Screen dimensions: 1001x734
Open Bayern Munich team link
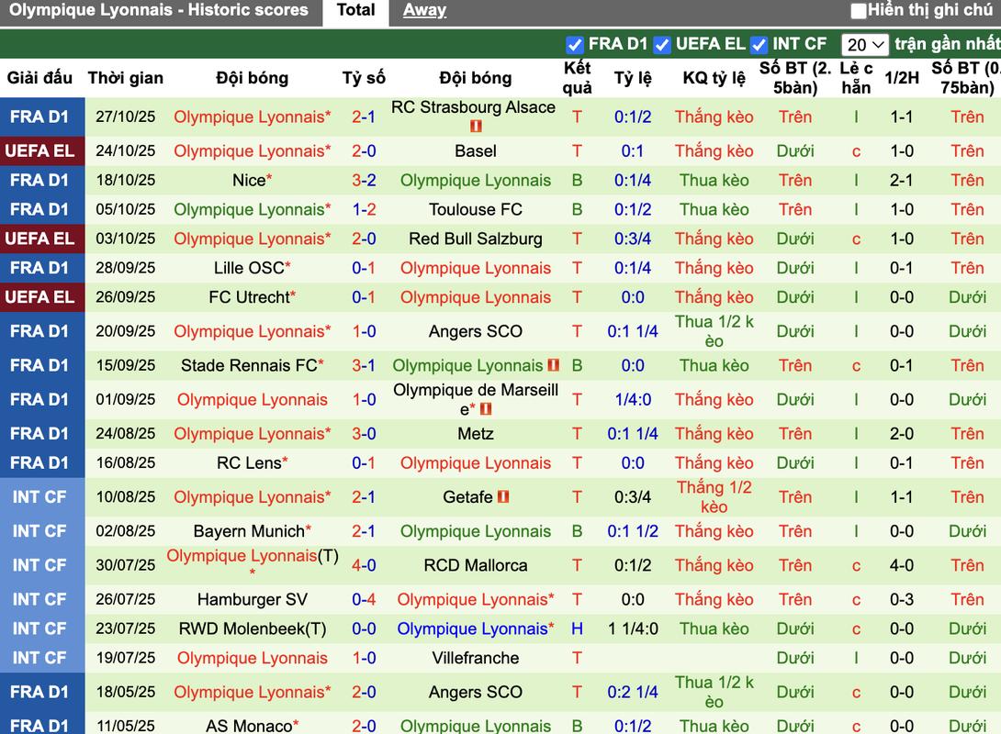249,532
